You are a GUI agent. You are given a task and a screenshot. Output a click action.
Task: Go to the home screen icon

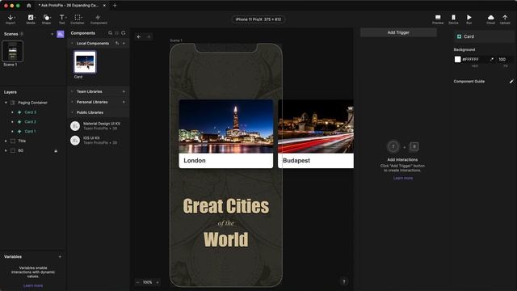29,6
